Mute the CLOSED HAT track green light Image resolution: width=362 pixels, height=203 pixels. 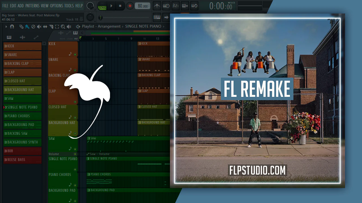click(x=75, y=118)
